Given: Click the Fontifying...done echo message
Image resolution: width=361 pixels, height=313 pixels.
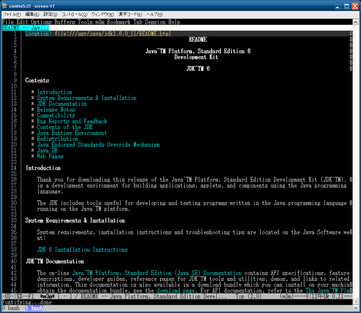Looking at the screenshot, I should pyautogui.click(x=27, y=302).
